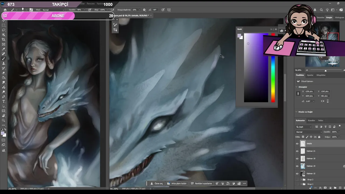
Task: Select the Spot Healing Brush tool
Action: coord(4,54)
